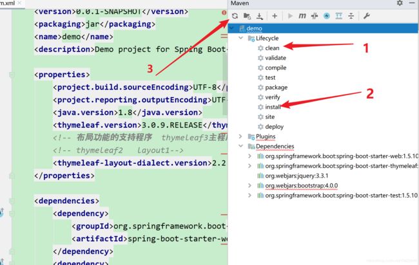Click the name demo line
The height and width of the screenshot is (265, 419).
73,37
